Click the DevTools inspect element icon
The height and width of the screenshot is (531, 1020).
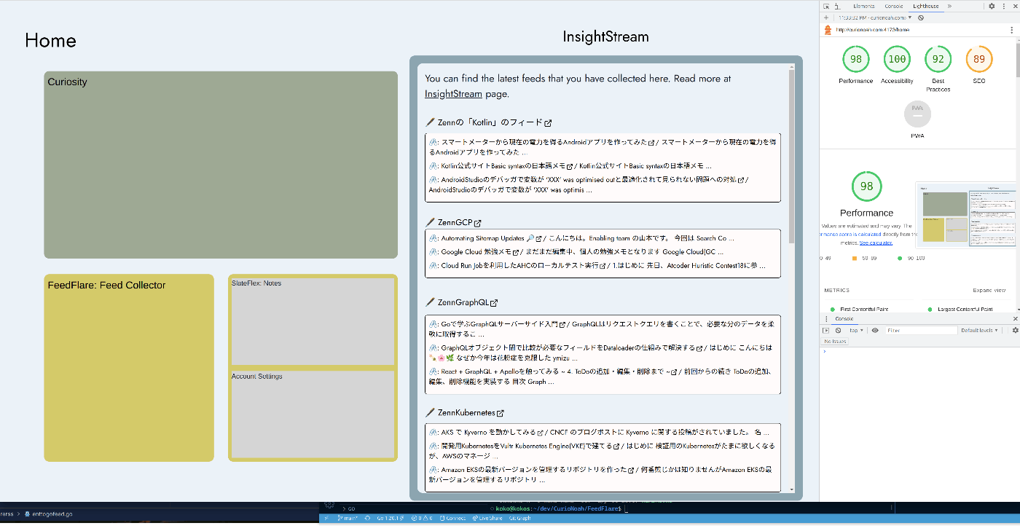click(x=825, y=6)
